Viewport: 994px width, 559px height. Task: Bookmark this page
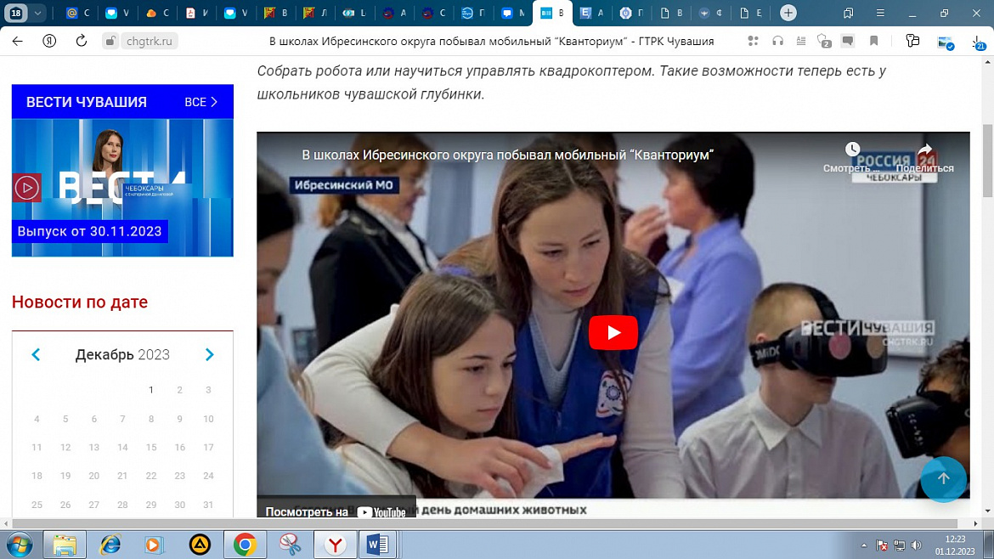click(x=874, y=41)
